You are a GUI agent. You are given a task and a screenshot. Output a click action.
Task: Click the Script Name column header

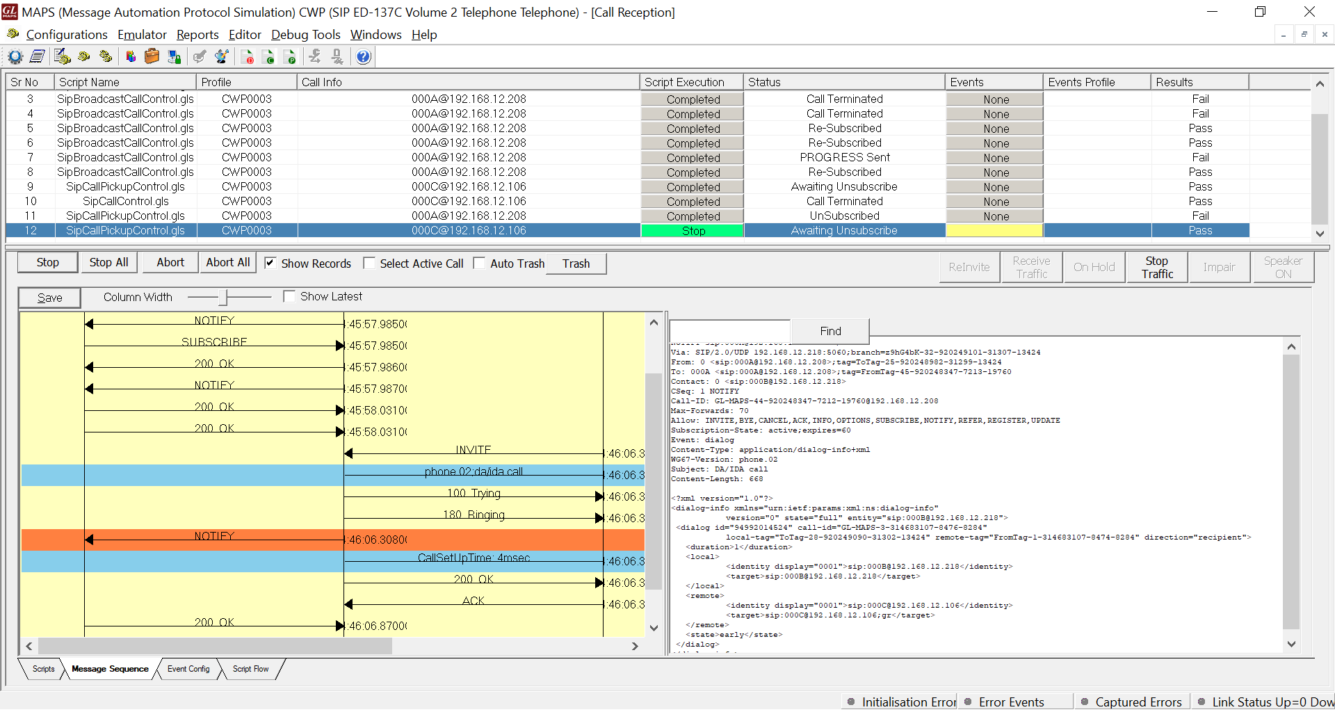point(125,82)
